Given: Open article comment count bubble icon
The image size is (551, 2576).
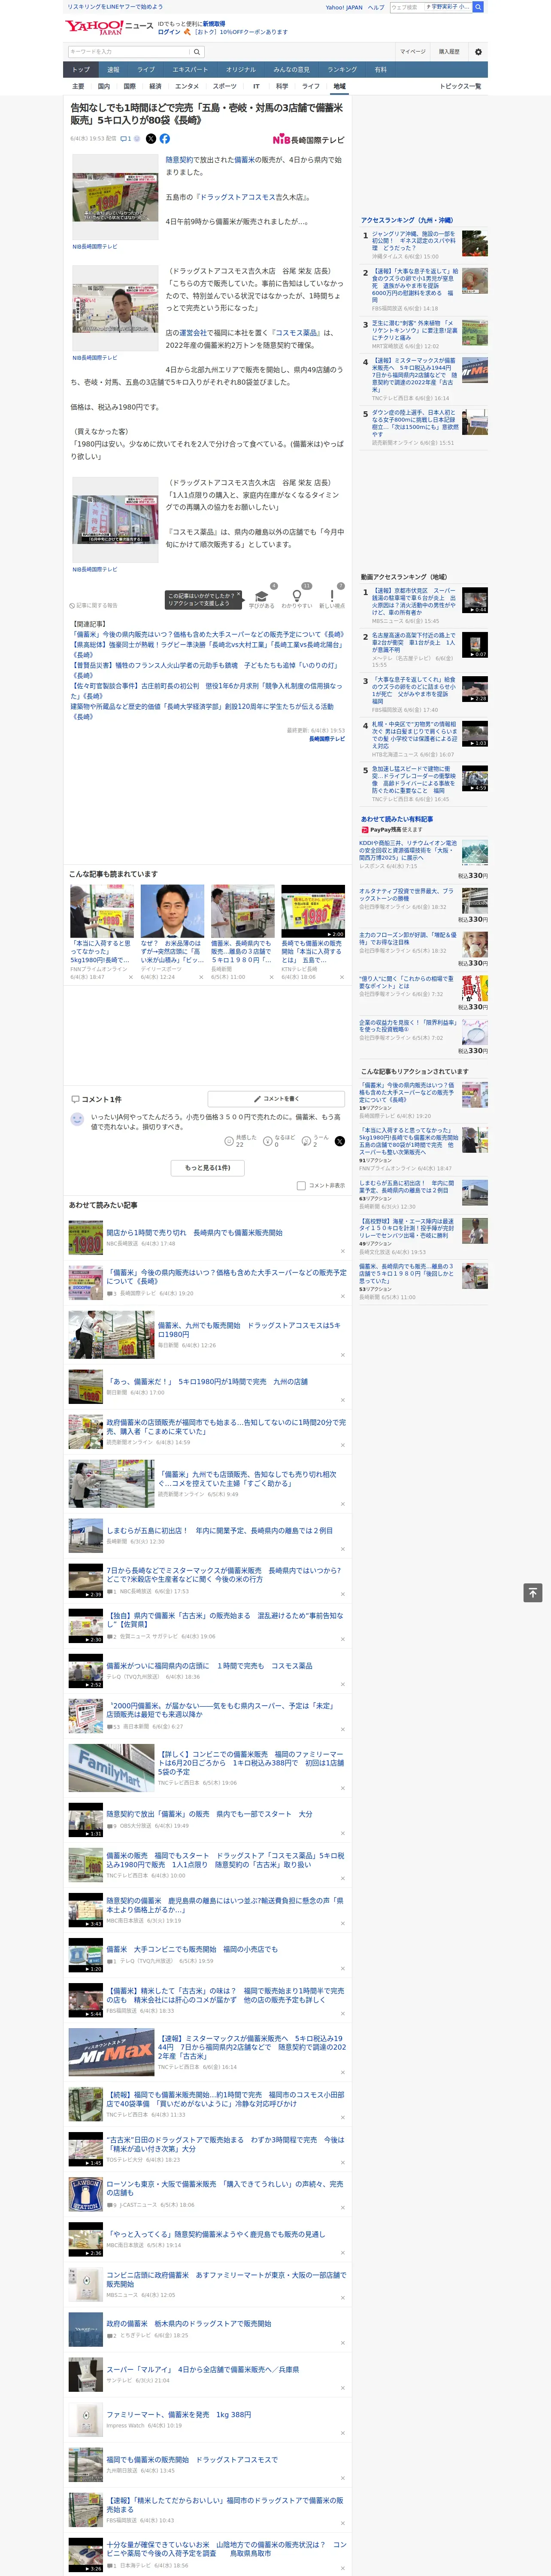Looking at the screenshot, I should [x=126, y=139].
